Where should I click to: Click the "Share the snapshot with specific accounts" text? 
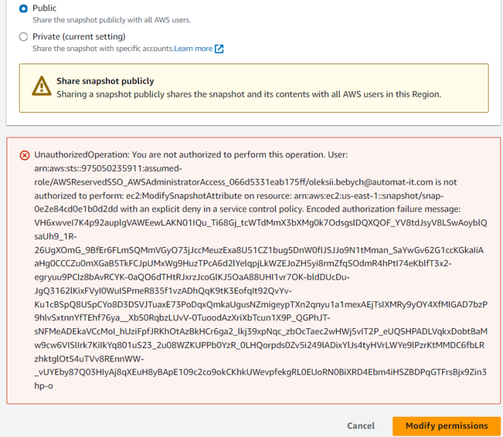pyautogui.click(x=103, y=48)
